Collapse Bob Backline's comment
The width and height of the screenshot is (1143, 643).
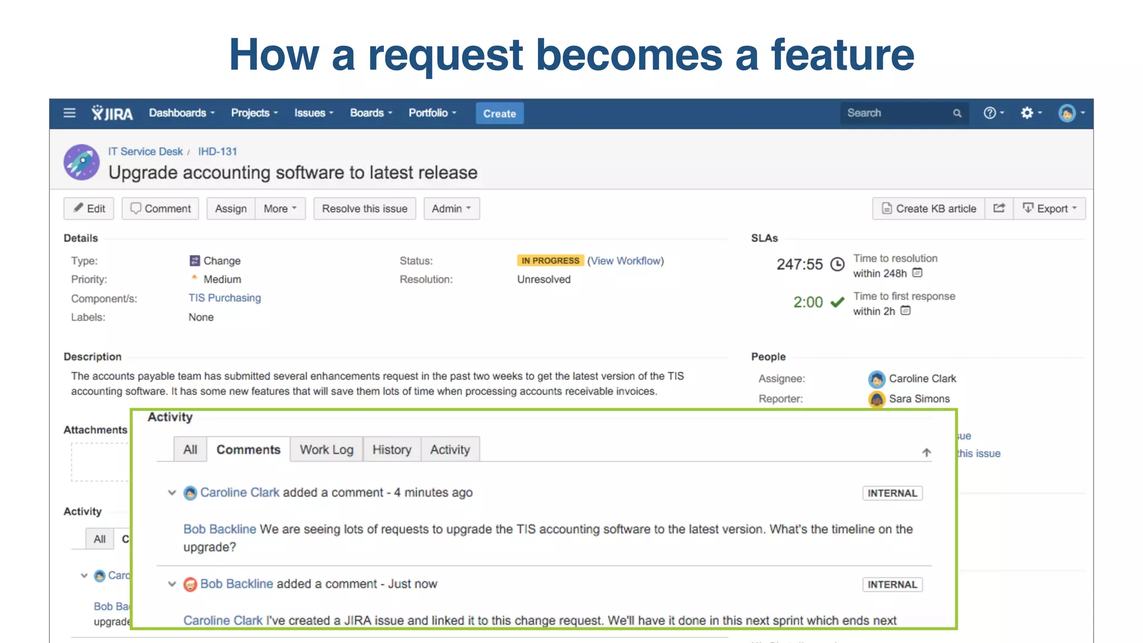(x=172, y=584)
